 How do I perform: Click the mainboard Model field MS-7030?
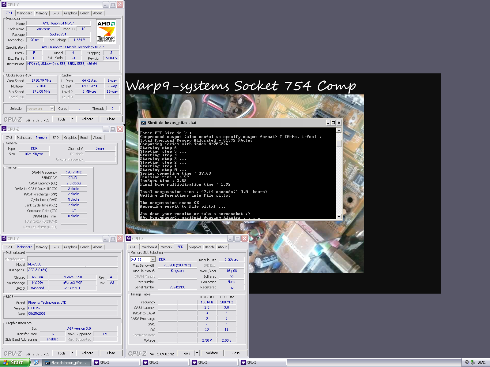point(56,265)
